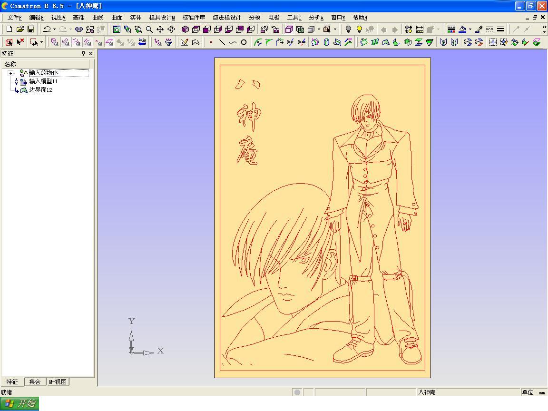Toggle the sketch plane selection filter
The width and height of the screenshot is (548, 411).
point(109,42)
